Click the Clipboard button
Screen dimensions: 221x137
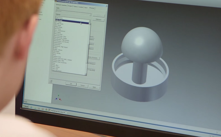(98, 20)
